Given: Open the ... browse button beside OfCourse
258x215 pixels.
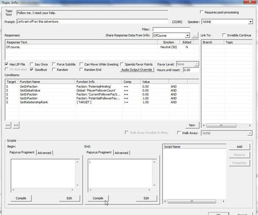Looking at the screenshot, I should [195, 36].
